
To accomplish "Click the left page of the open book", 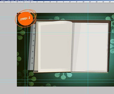I will coord(55,46).
